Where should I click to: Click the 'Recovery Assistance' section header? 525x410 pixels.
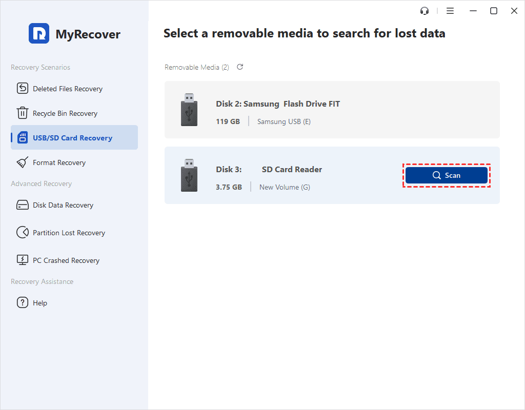point(42,281)
